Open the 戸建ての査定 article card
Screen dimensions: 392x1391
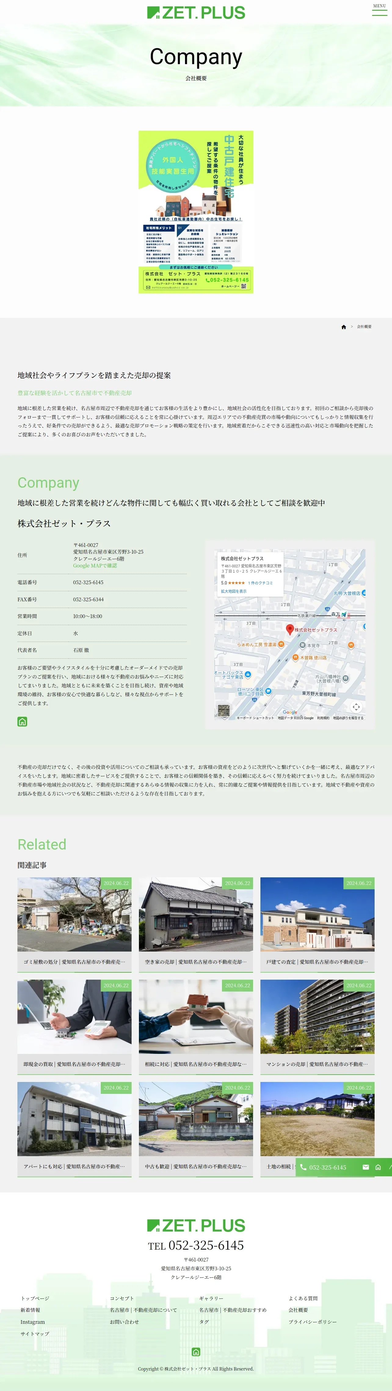pyautogui.click(x=318, y=924)
